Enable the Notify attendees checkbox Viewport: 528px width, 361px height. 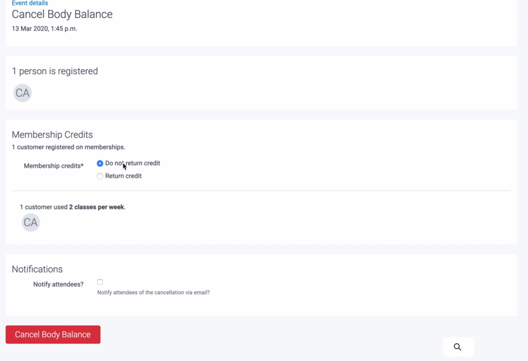[100, 282]
